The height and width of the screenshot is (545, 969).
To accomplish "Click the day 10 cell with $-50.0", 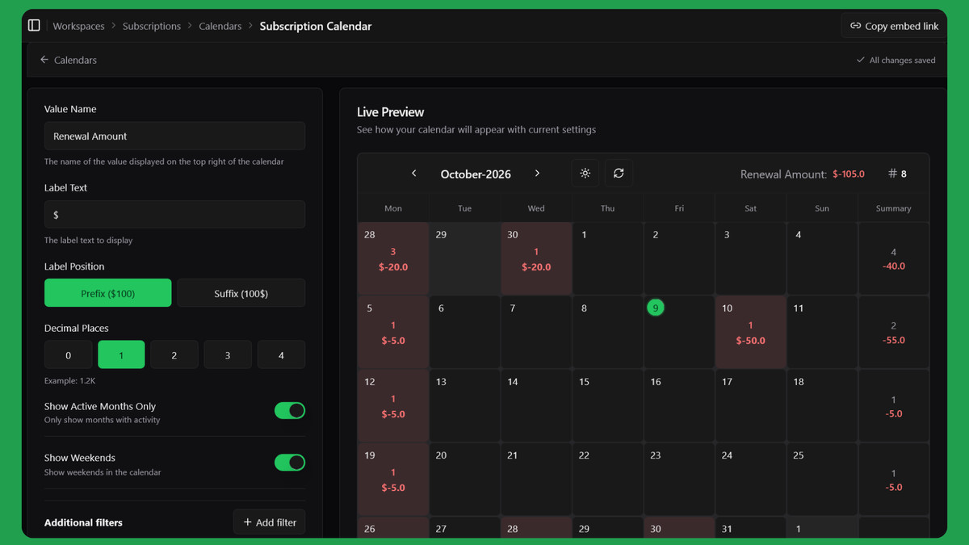I will click(x=751, y=333).
